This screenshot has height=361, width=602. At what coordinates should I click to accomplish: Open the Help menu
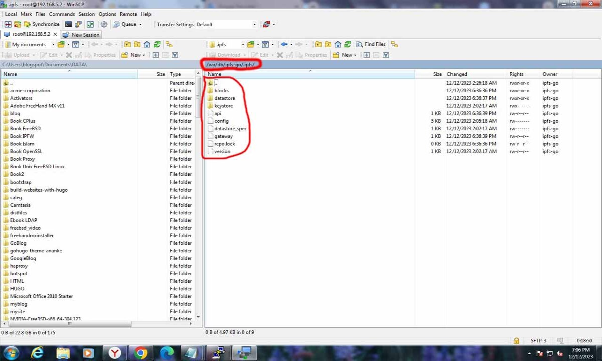point(146,14)
